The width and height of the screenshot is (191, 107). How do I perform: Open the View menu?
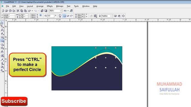coord(21,6)
